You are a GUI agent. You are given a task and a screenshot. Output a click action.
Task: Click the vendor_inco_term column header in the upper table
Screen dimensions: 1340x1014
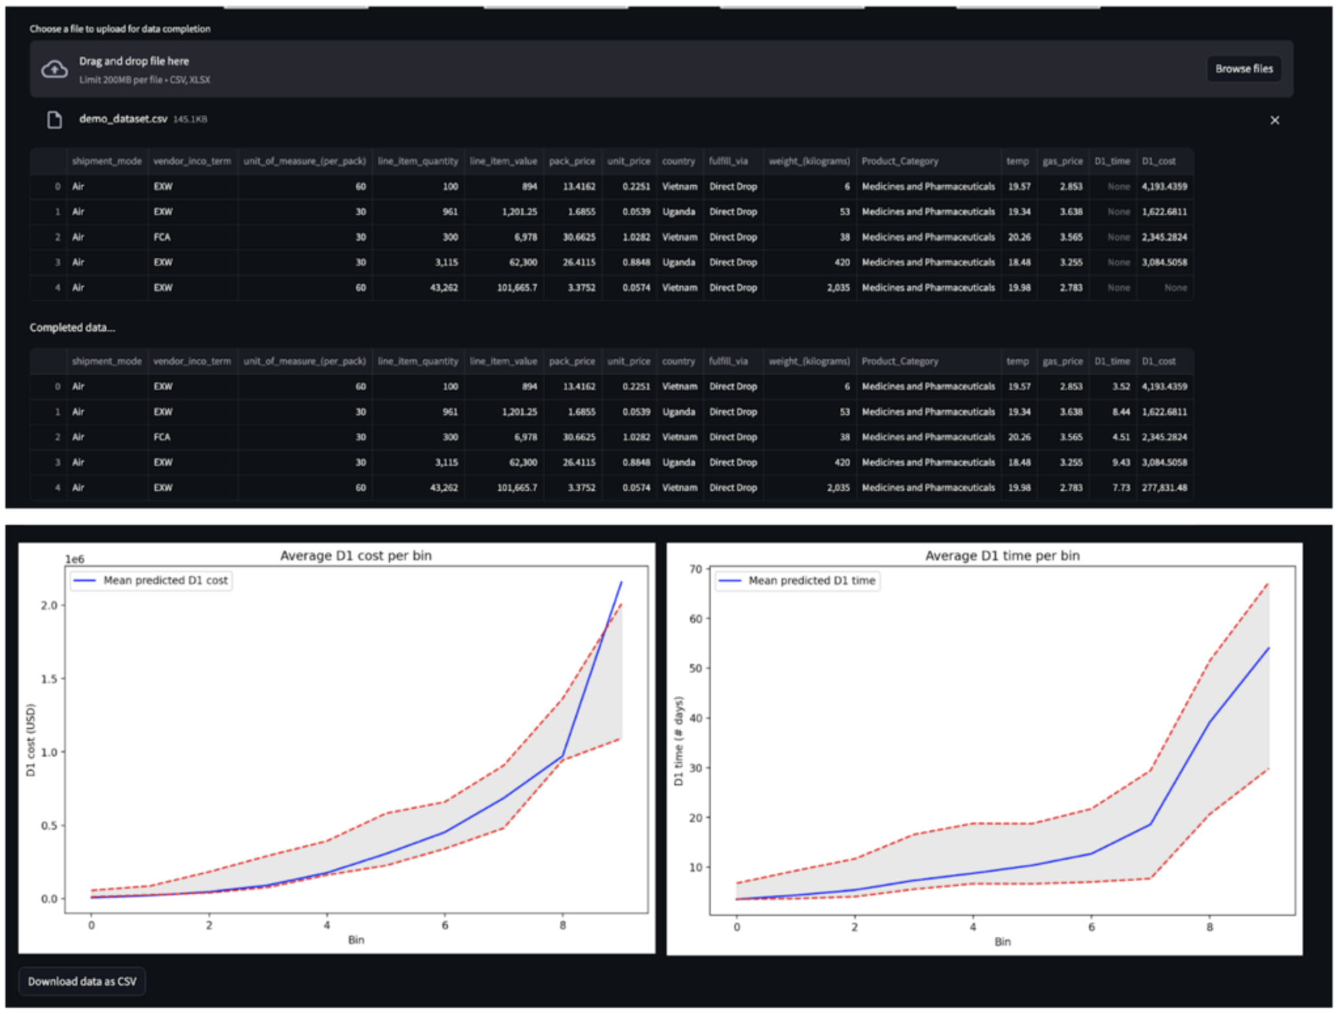192,161
